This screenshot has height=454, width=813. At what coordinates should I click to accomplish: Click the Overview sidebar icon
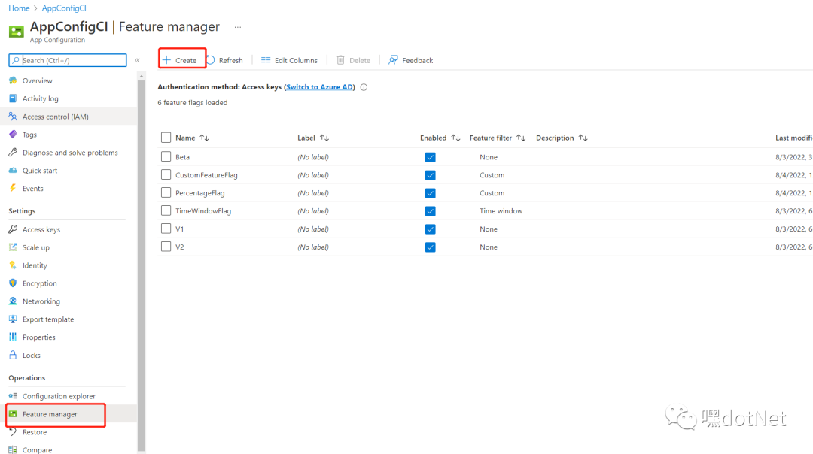coord(13,80)
